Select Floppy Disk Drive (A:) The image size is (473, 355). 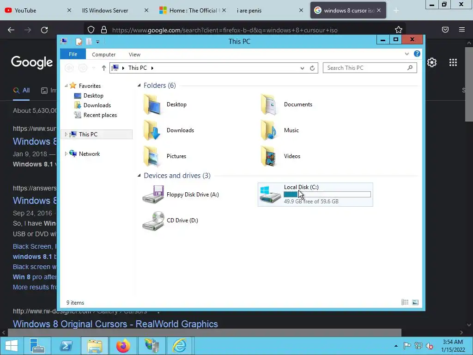coord(181,195)
